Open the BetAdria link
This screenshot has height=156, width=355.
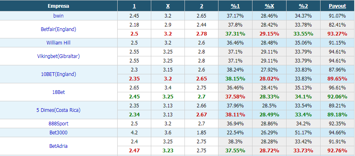click(58, 146)
